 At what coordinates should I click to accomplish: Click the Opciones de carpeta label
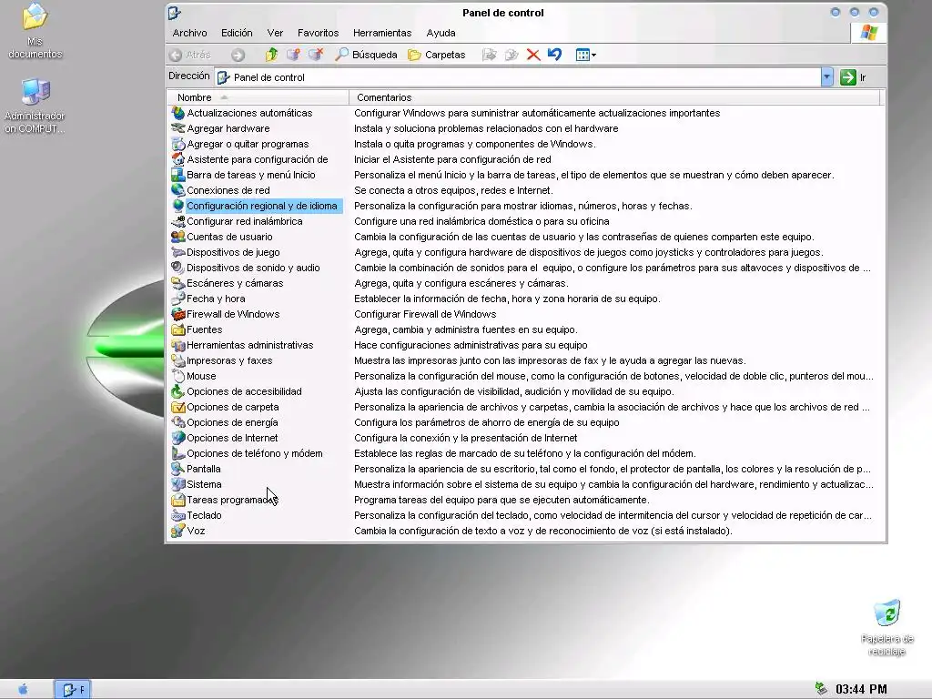[x=232, y=407]
